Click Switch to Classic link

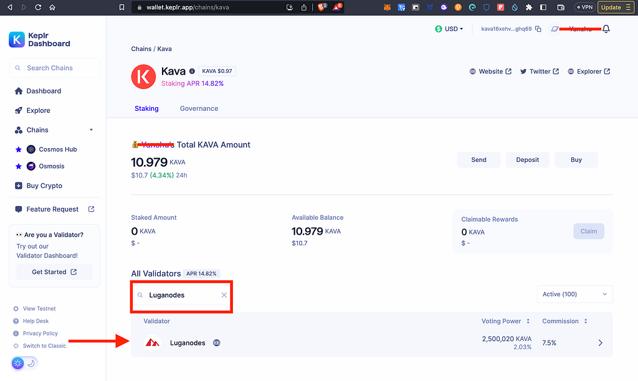point(39,346)
